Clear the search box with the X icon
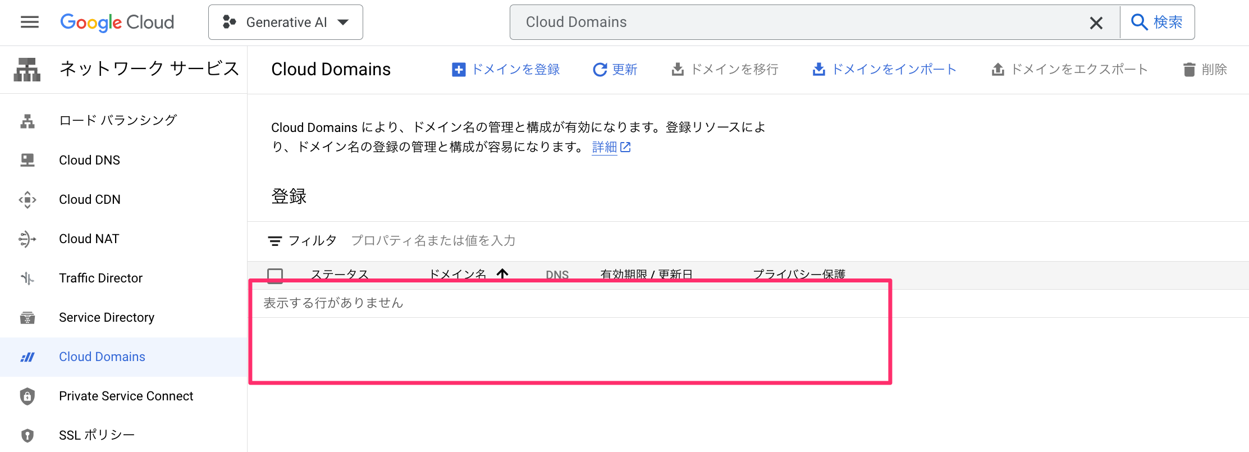The image size is (1249, 452). point(1096,22)
